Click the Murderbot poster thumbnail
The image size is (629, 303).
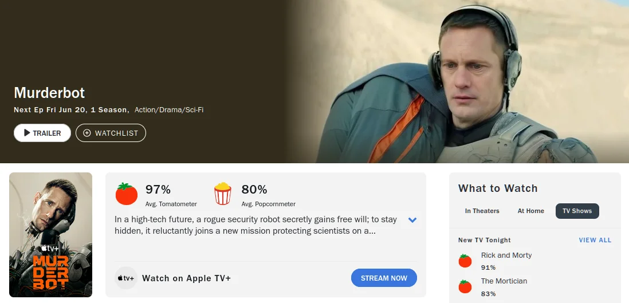(50, 235)
